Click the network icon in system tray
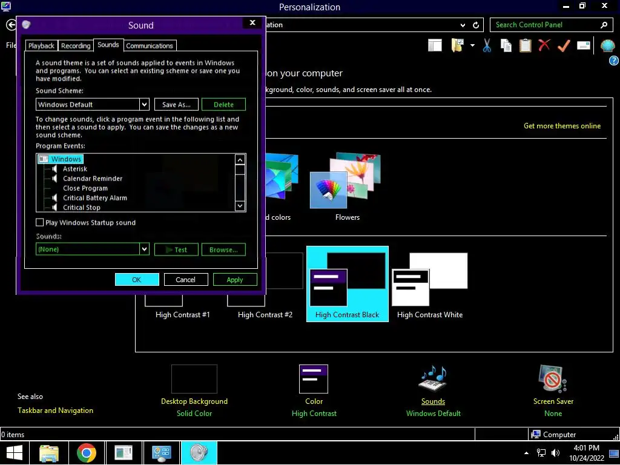This screenshot has width=620, height=465. click(541, 453)
